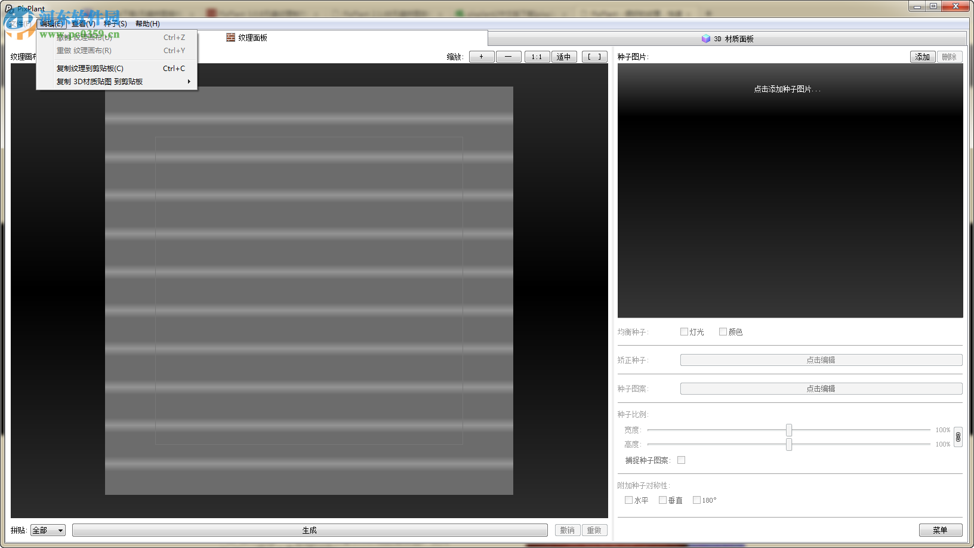Click 点击编辑 next to 矫正种子
Image resolution: width=974 pixels, height=548 pixels.
pos(821,360)
